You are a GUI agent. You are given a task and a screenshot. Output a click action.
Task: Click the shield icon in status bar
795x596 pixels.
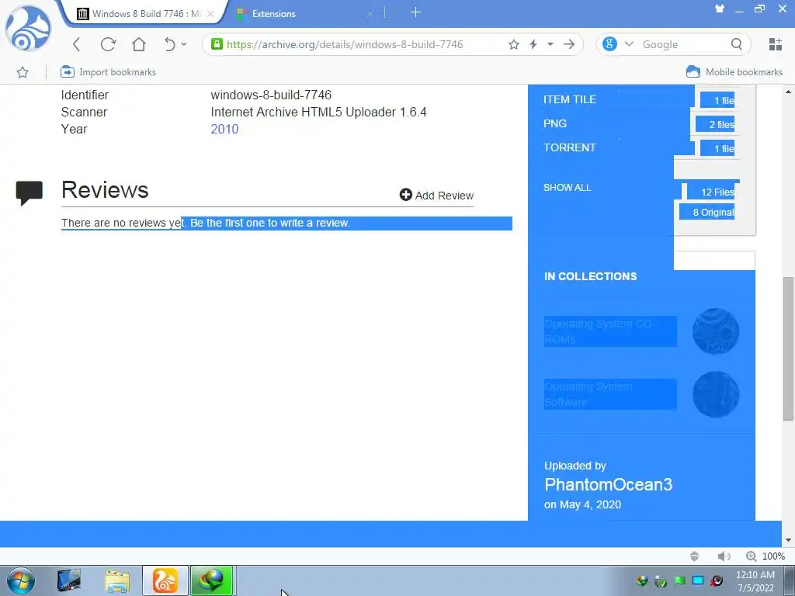tap(695, 556)
